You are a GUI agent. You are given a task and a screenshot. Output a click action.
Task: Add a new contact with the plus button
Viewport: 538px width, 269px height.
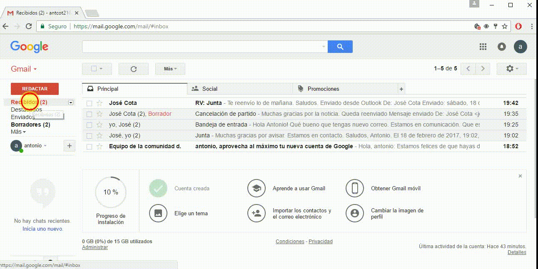tap(70, 146)
